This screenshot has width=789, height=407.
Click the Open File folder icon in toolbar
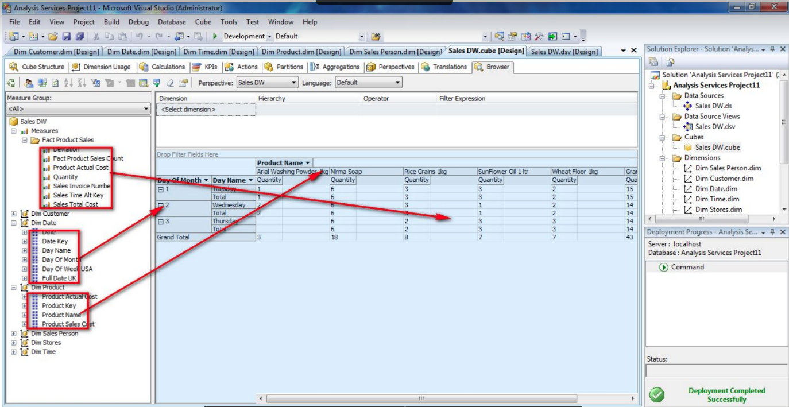[53, 36]
